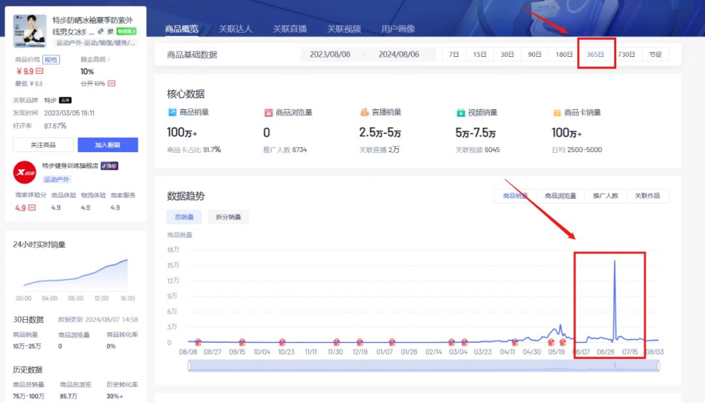Open the start date field 2023/08/08
The height and width of the screenshot is (403, 705).
coord(330,54)
